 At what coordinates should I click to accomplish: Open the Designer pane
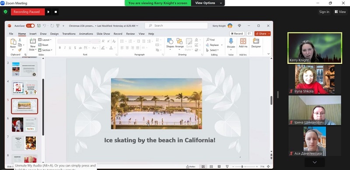(256, 43)
